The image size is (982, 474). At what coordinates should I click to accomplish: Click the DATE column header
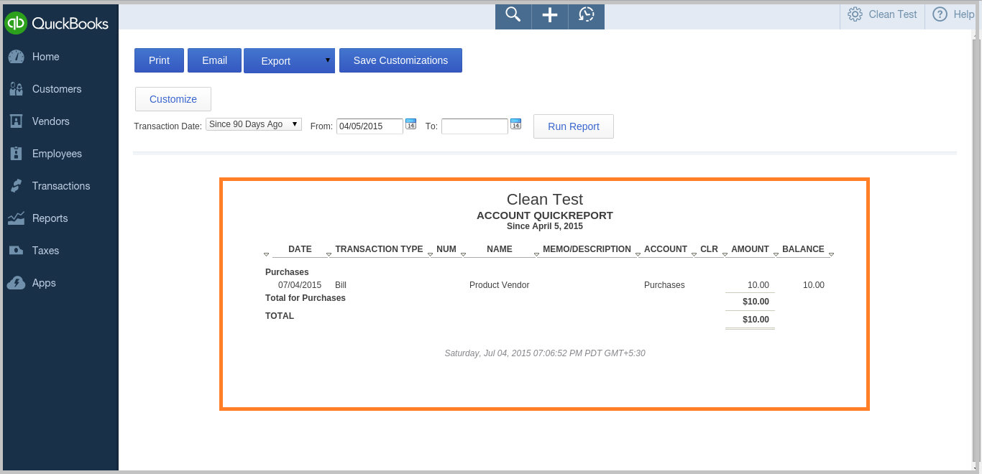pos(300,249)
